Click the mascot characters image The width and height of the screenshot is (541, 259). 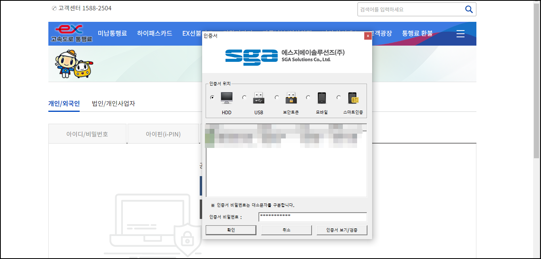(74, 64)
